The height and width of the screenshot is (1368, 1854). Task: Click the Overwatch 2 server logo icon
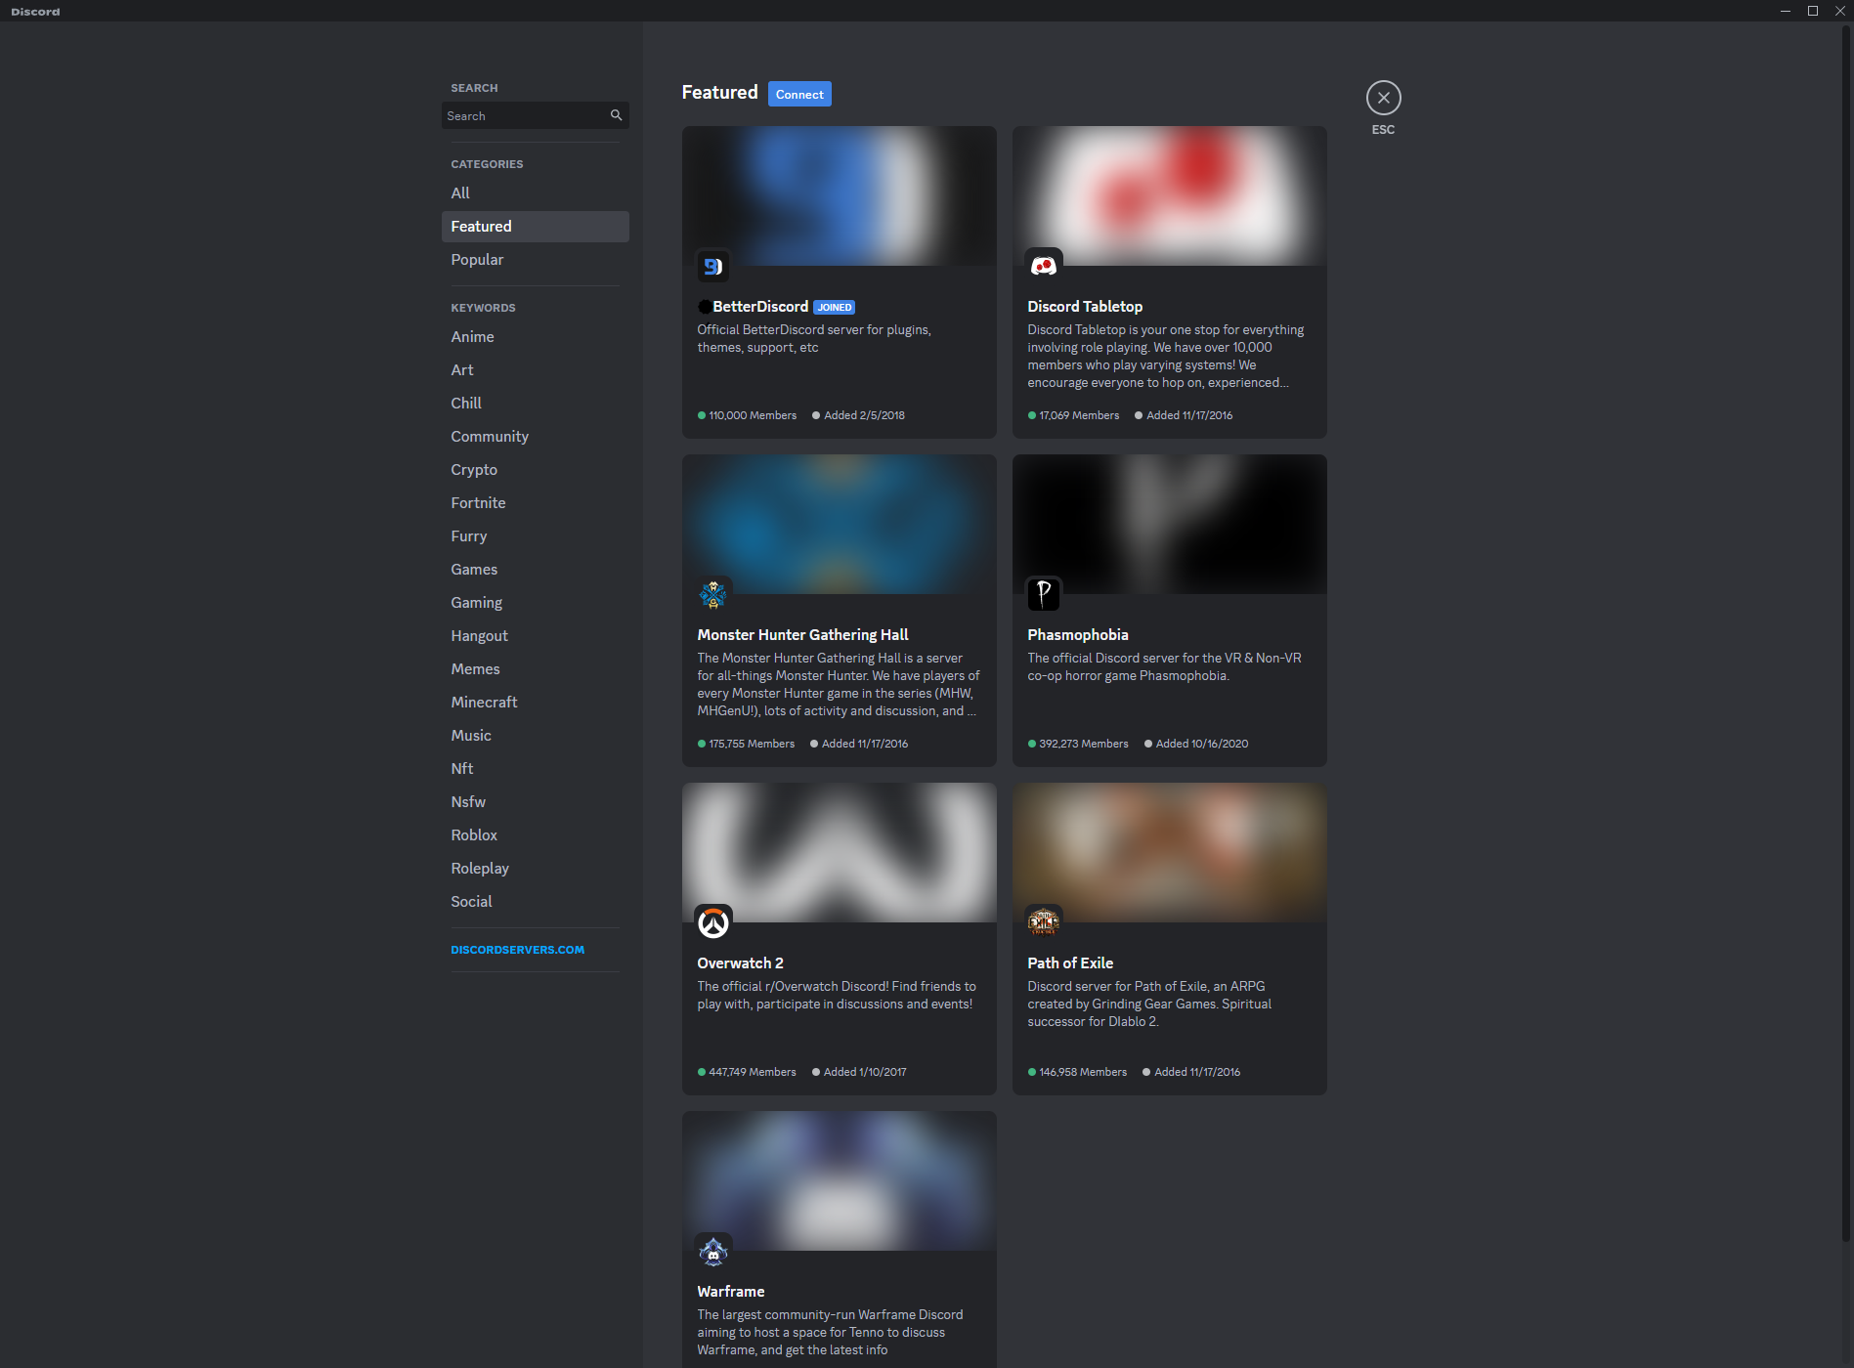(x=713, y=922)
